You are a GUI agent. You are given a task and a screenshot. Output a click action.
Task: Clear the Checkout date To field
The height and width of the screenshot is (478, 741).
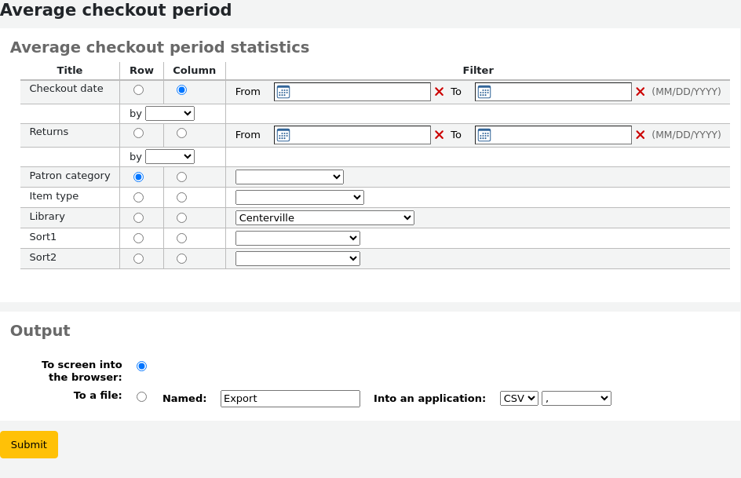(x=641, y=92)
